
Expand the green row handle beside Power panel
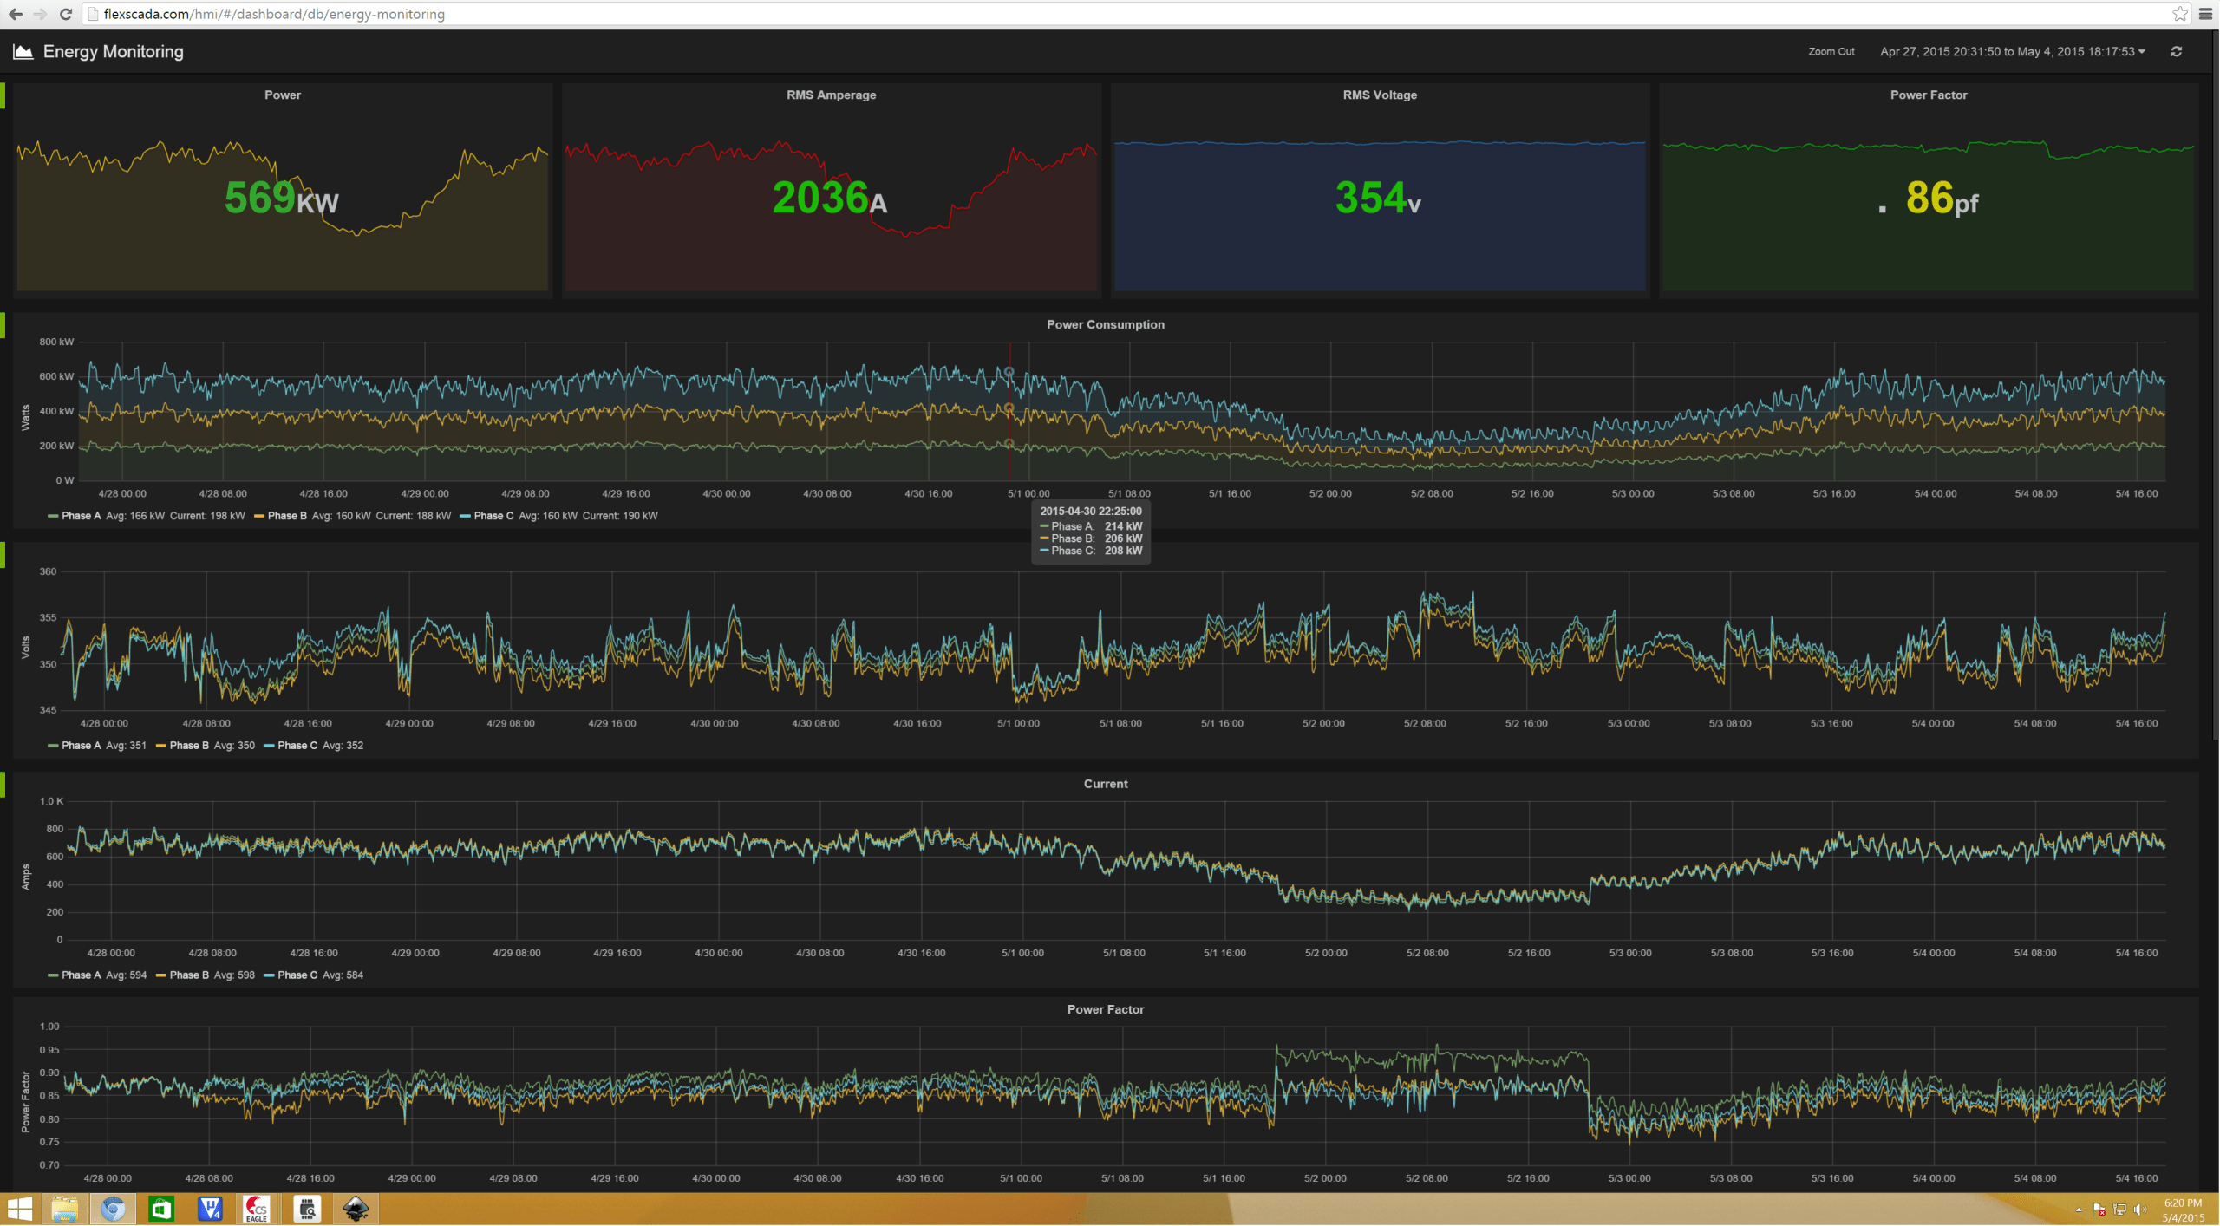[x=3, y=96]
